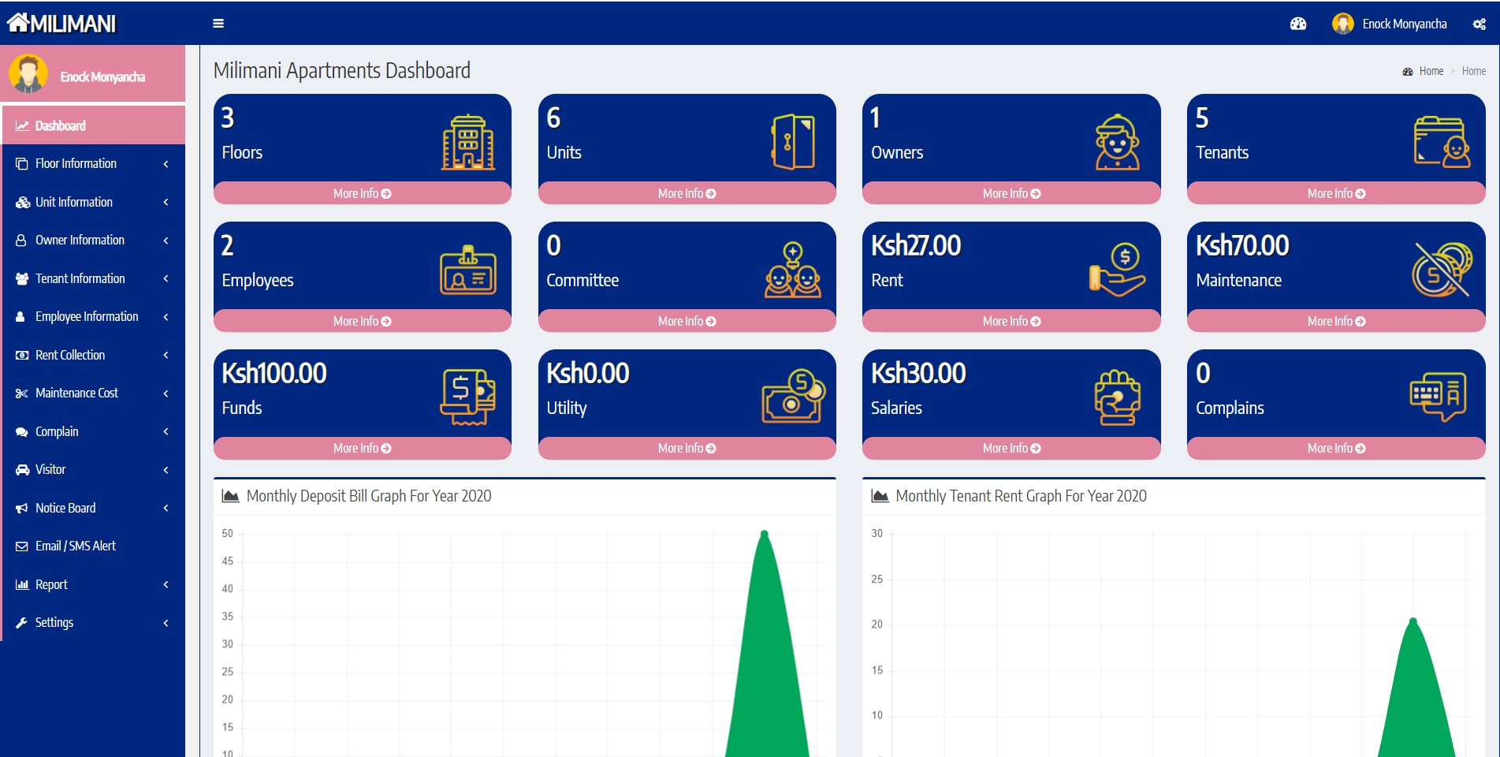This screenshot has height=757, width=1500.
Task: Open Enock Monyancha profile in top bar
Action: pyautogui.click(x=1390, y=24)
